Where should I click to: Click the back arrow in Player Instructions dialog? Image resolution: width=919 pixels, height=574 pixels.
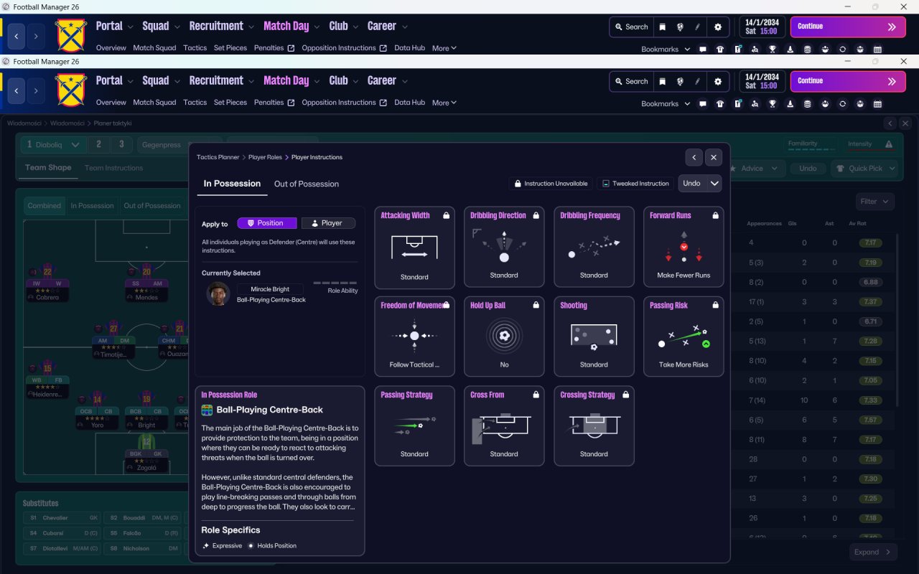pyautogui.click(x=694, y=157)
